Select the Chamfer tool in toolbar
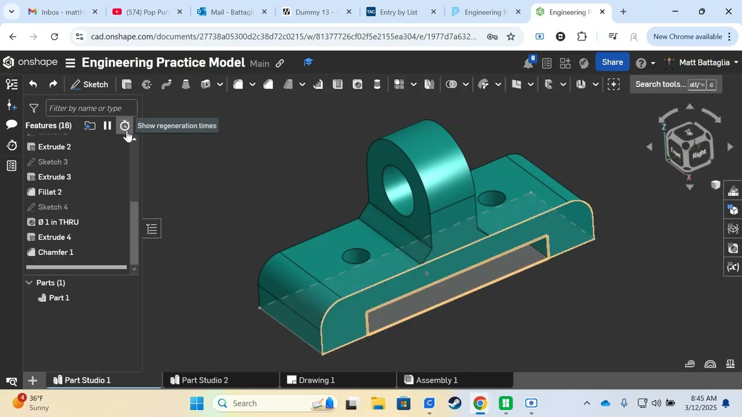Viewport: 742px width, 417px height. pos(268,85)
